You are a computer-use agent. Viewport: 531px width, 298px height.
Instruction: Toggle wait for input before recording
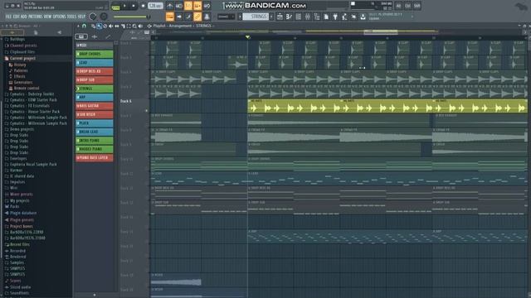pyautogui.click(x=179, y=6)
